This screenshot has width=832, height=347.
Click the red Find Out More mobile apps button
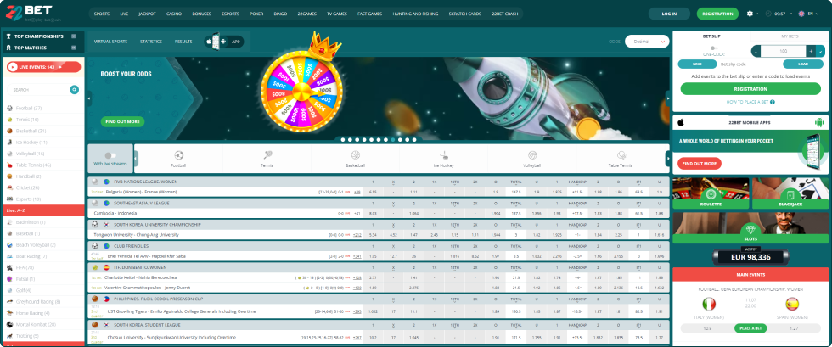(700, 164)
